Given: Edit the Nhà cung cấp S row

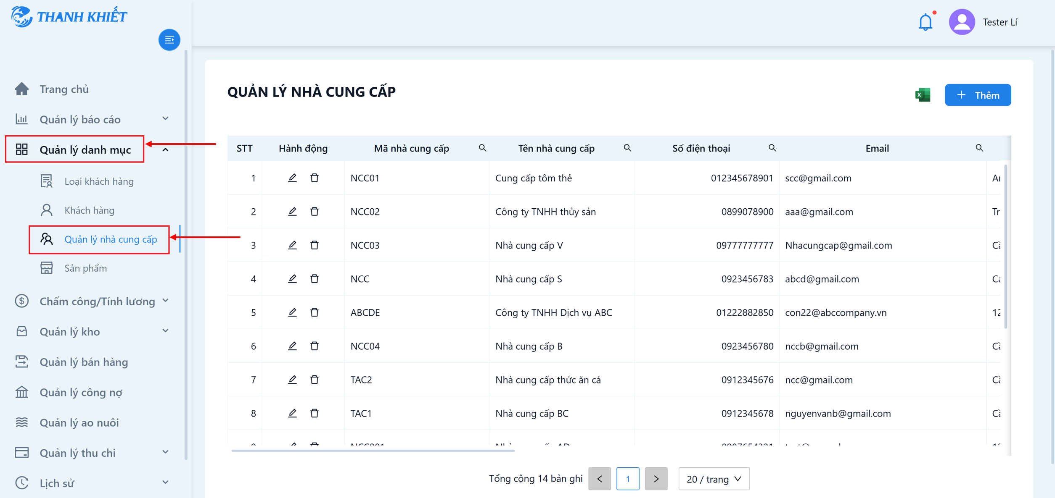Looking at the screenshot, I should (x=292, y=278).
